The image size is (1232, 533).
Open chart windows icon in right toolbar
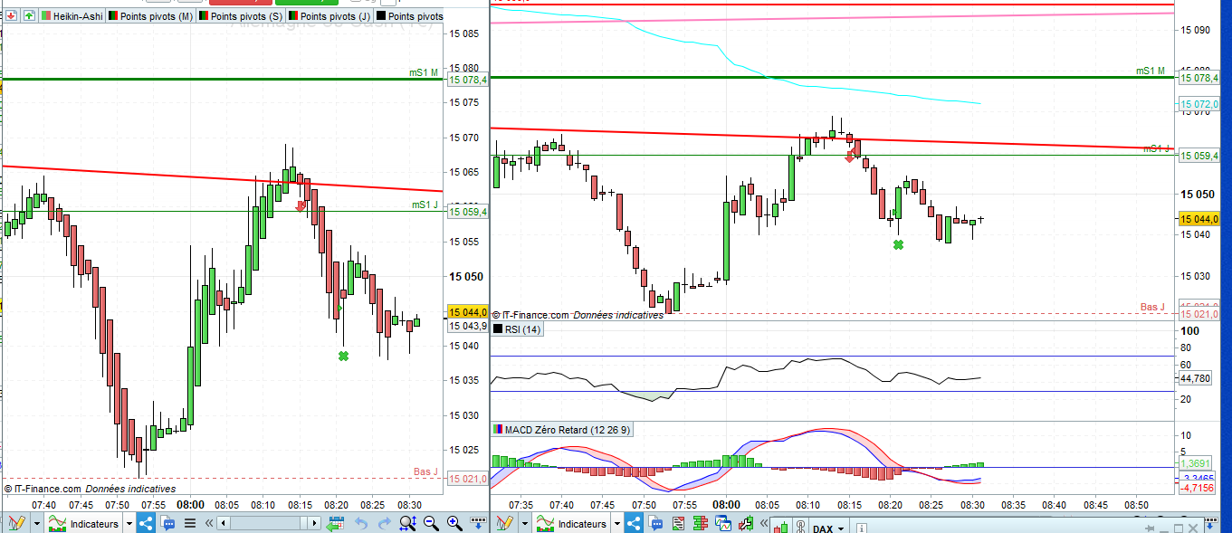coord(723,523)
